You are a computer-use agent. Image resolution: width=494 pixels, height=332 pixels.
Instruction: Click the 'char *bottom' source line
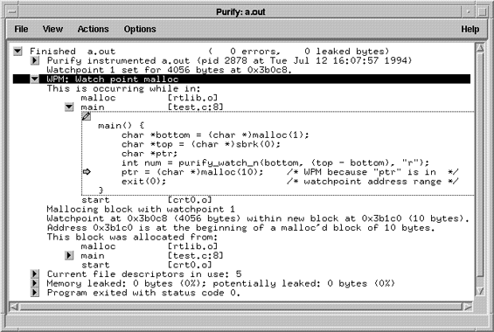(215, 135)
